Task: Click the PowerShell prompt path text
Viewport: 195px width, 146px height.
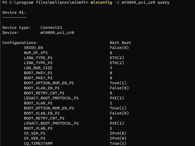Action: (x=44, y=2)
